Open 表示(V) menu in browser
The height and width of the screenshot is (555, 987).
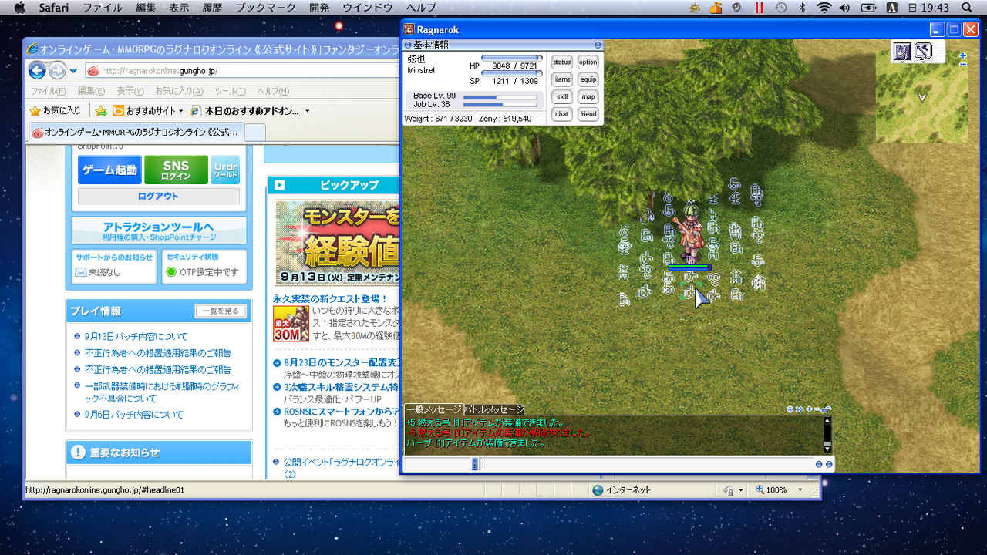click(x=130, y=91)
